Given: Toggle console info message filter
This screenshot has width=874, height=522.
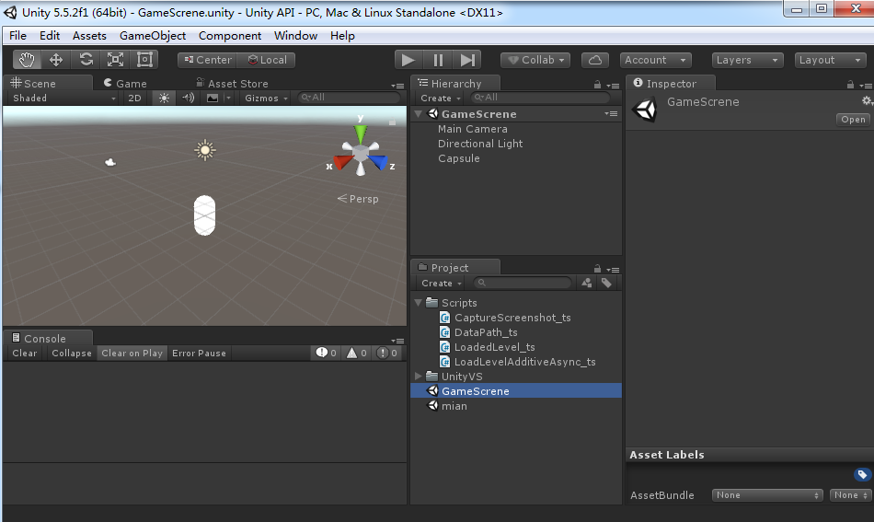Looking at the screenshot, I should (x=326, y=353).
